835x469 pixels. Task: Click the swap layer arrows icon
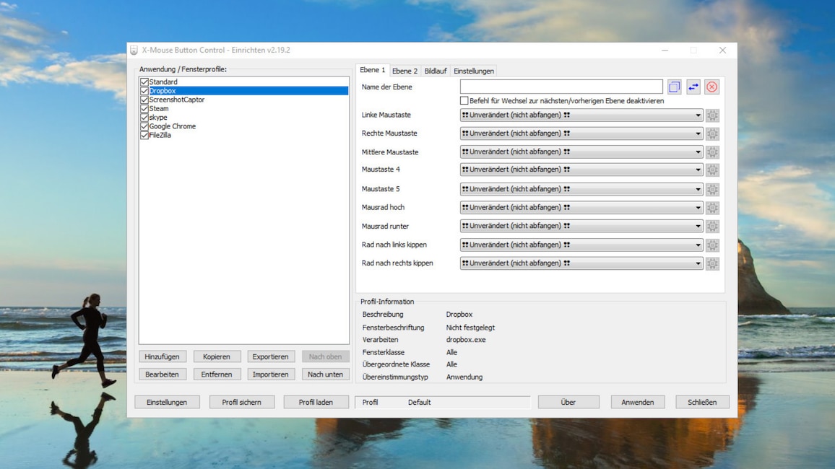(693, 87)
